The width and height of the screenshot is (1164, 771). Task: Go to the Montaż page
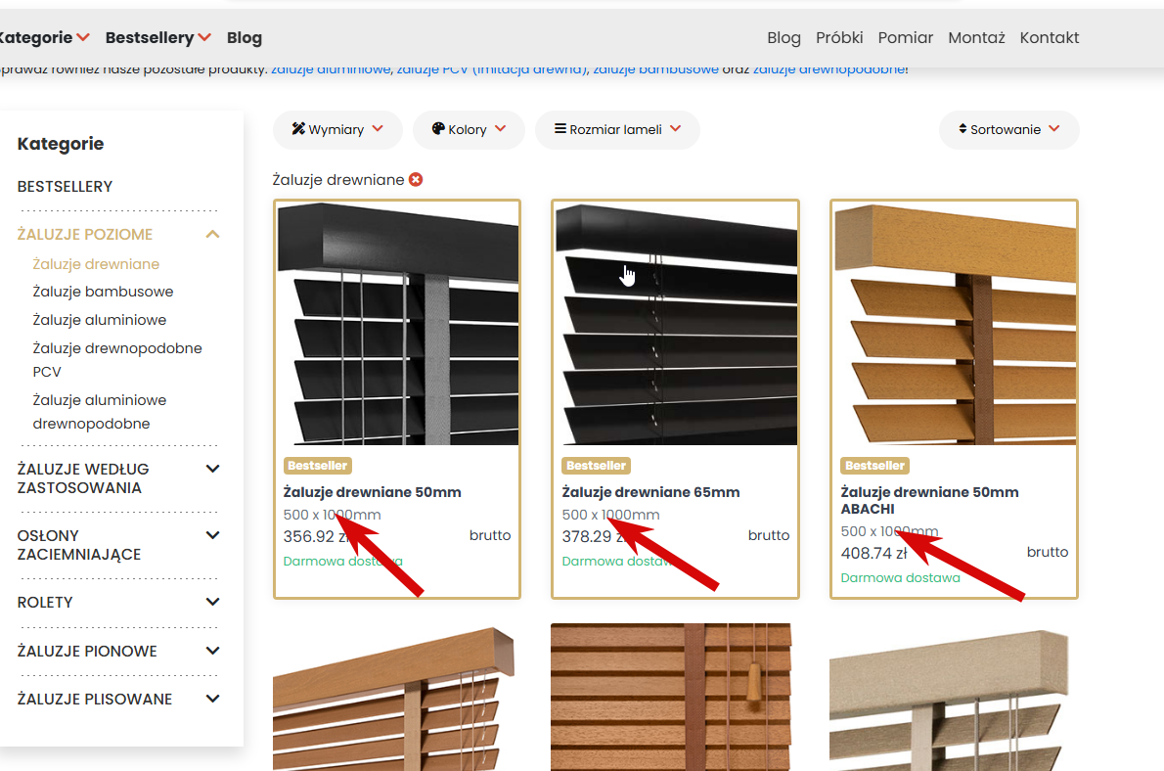(976, 38)
